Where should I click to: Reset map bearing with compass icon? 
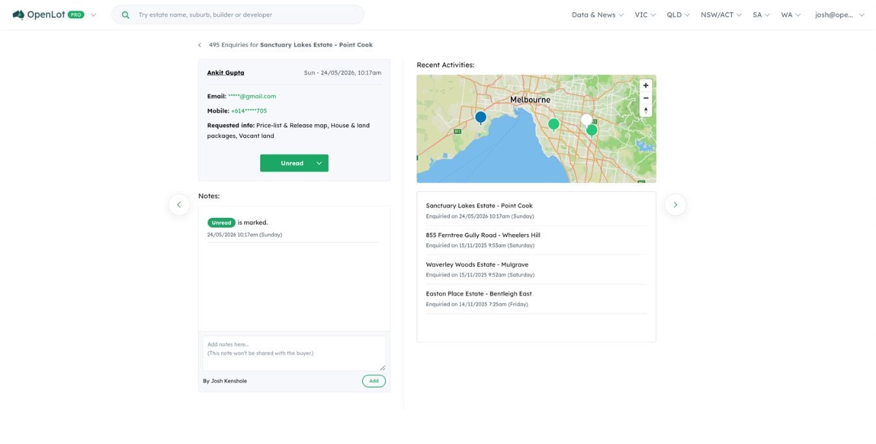tap(646, 110)
